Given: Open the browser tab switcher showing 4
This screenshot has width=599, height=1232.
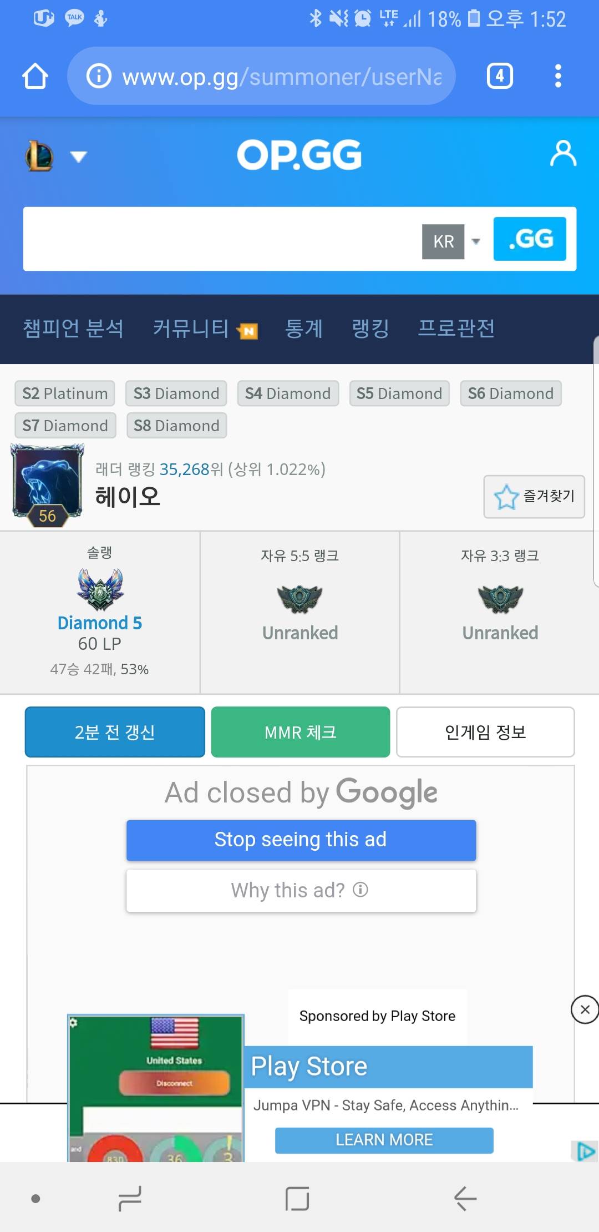Looking at the screenshot, I should pos(500,76).
